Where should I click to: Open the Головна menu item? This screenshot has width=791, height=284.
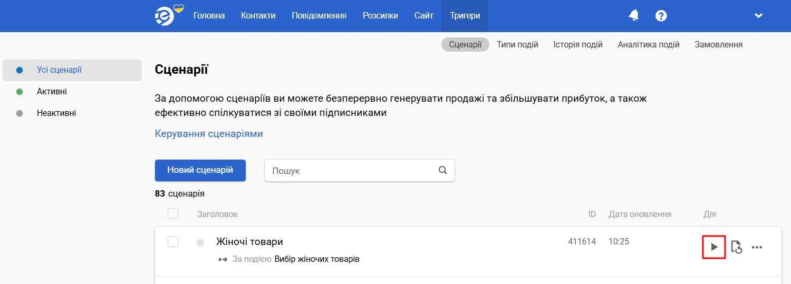tap(209, 16)
